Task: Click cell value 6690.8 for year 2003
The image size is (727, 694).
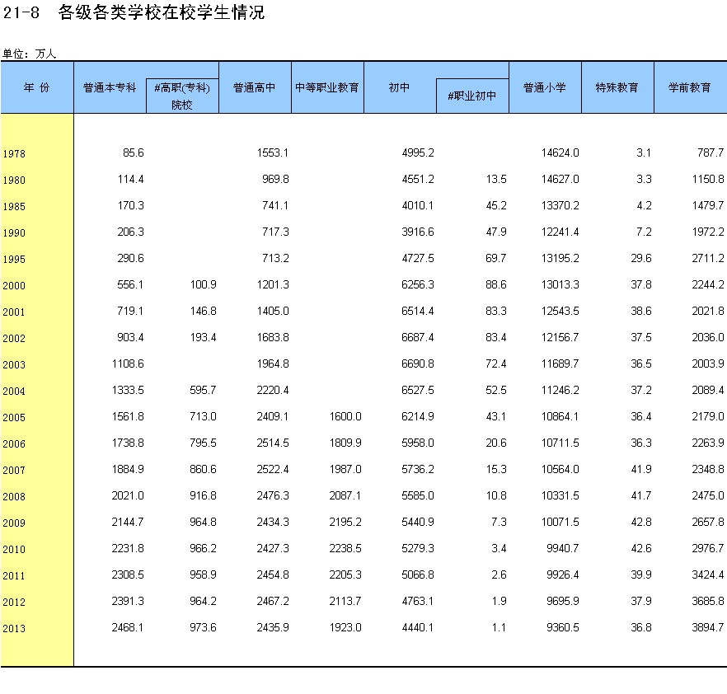Action: pyautogui.click(x=418, y=363)
